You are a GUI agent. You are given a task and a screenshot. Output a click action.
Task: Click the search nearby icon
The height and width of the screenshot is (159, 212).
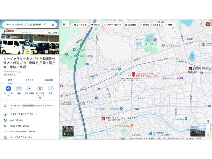tap(29, 88)
